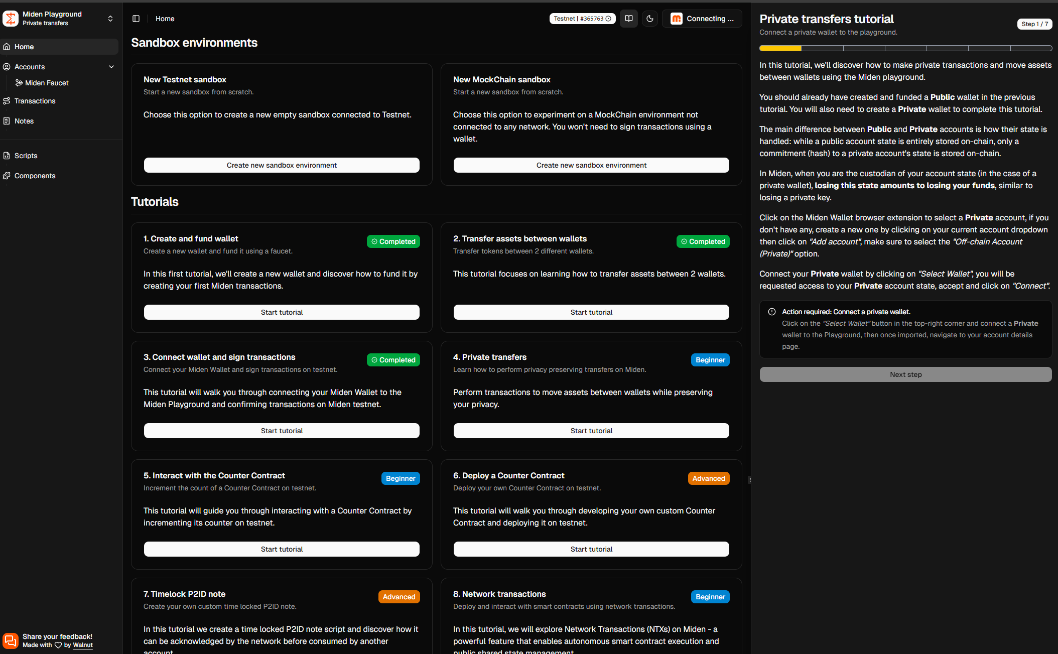Click the Next step button
The height and width of the screenshot is (654, 1058).
tap(905, 374)
